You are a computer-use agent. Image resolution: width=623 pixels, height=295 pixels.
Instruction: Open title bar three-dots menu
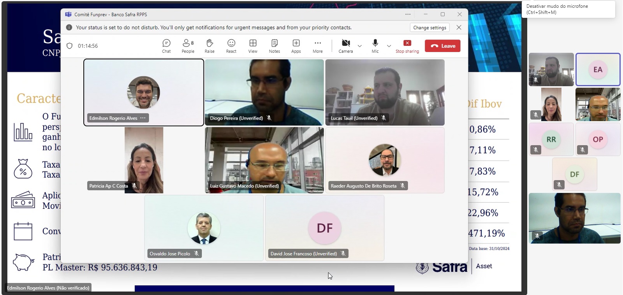point(408,14)
